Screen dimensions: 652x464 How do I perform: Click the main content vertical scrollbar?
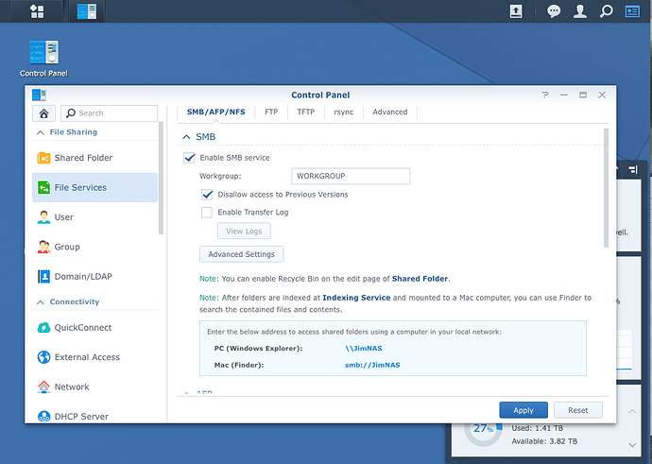(606, 188)
